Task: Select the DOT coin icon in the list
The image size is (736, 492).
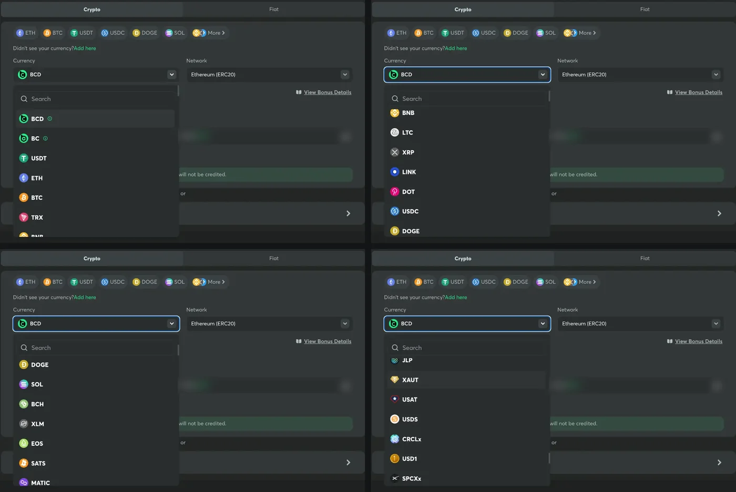Action: coord(395,191)
